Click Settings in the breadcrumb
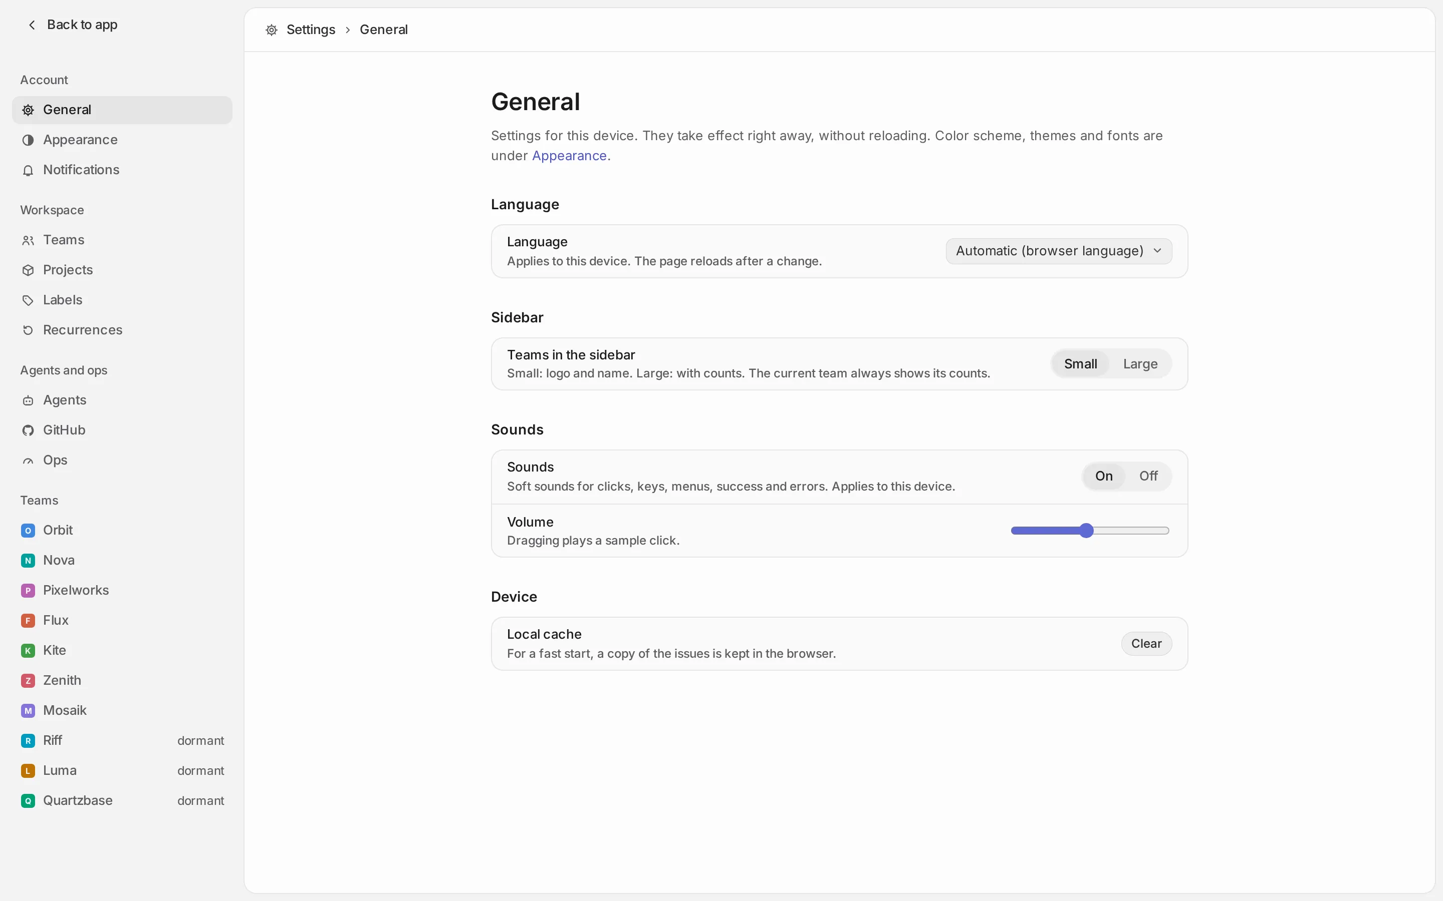1443x901 pixels. pyautogui.click(x=311, y=30)
